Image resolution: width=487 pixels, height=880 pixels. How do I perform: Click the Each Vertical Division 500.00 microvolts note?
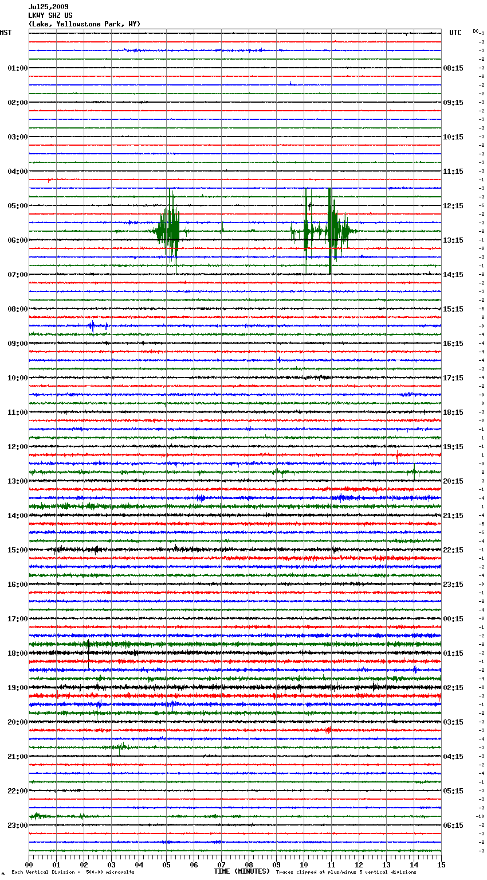[x=73, y=873]
